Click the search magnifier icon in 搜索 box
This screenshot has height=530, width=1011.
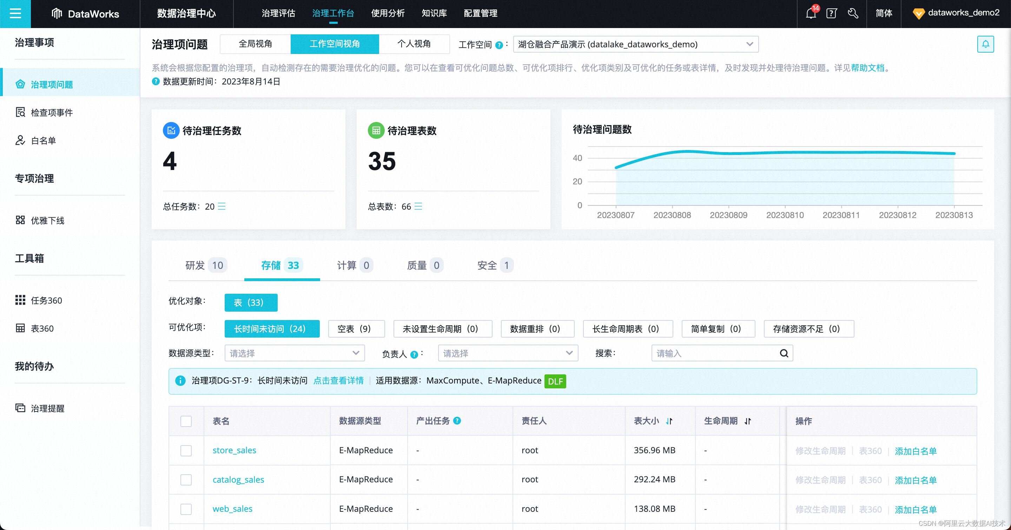click(x=784, y=353)
